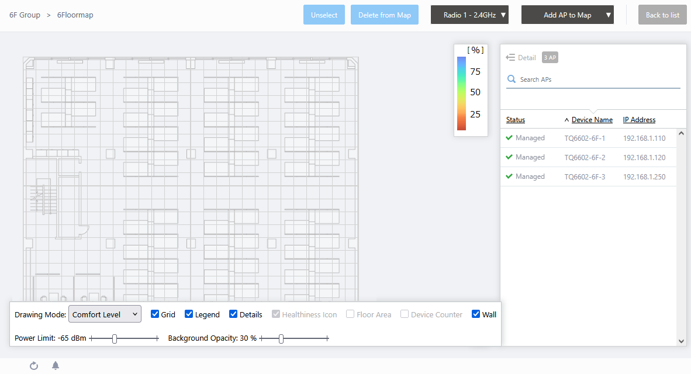Screen dimensions: 691x374
Task: Click the refresh icon at bottom left
Action: click(34, 366)
